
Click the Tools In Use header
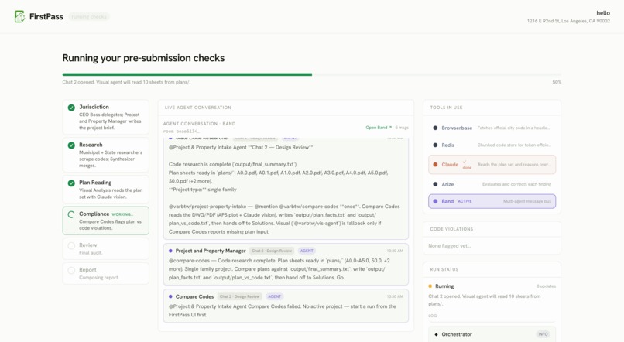pos(446,108)
